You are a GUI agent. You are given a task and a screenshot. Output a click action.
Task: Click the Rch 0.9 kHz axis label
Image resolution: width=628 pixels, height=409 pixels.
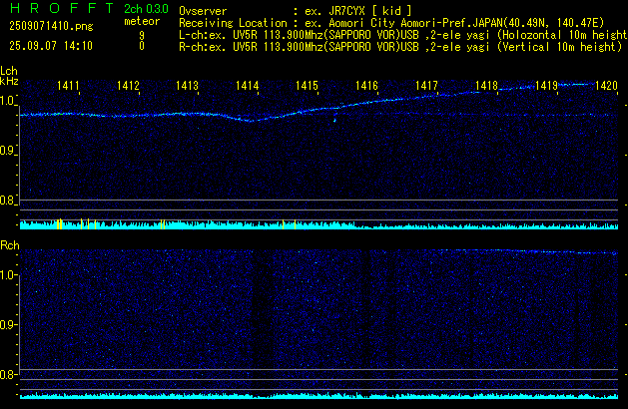pos(7,324)
